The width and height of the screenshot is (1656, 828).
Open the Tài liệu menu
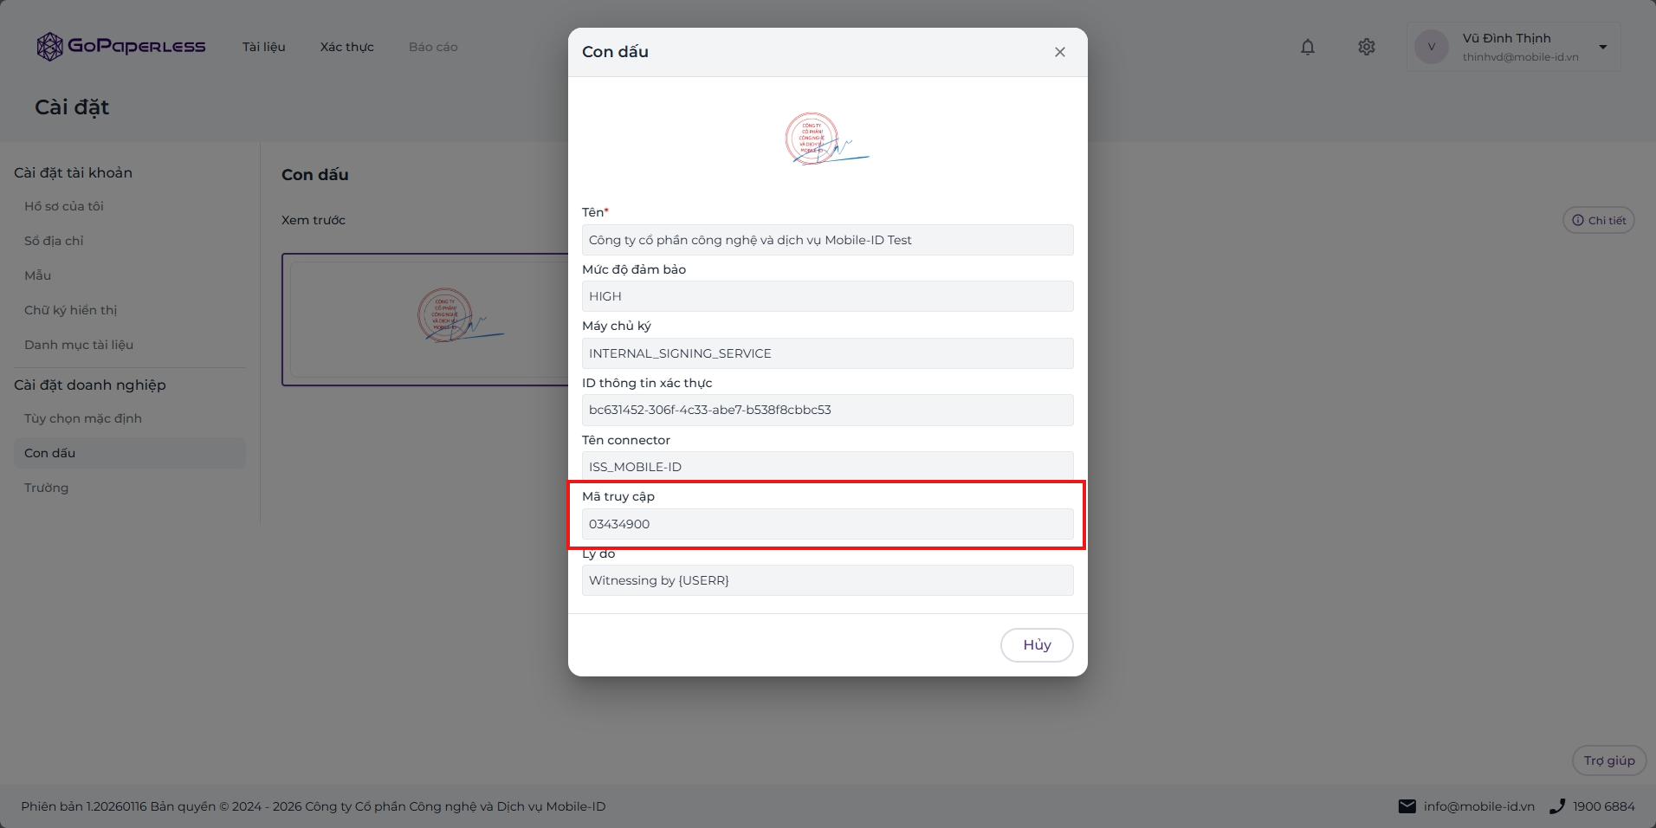coord(264,47)
